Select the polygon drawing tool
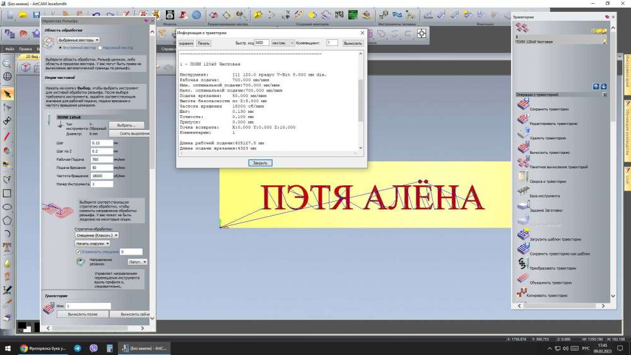This screenshot has width=631, height=355. pos(8,221)
